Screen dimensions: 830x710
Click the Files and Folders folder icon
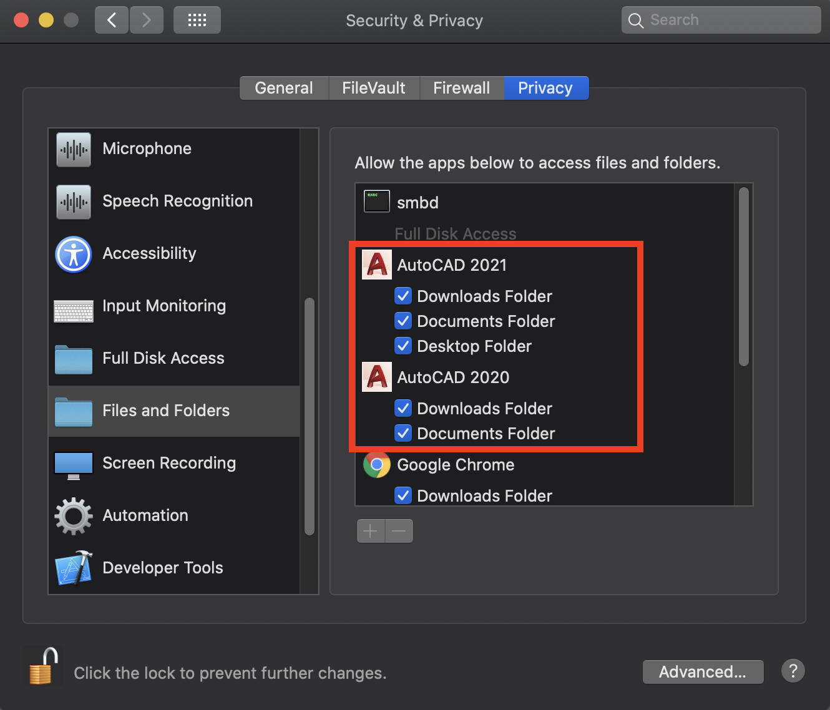(74, 412)
